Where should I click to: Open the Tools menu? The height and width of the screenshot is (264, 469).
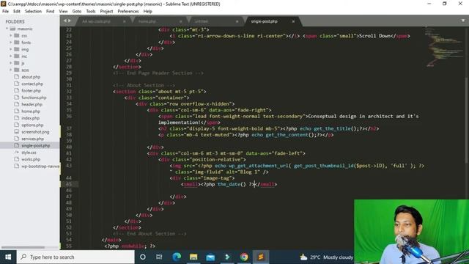pyautogui.click(x=91, y=12)
